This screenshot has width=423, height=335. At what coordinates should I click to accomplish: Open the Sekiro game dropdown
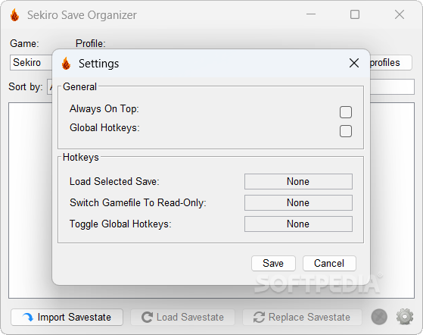31,63
